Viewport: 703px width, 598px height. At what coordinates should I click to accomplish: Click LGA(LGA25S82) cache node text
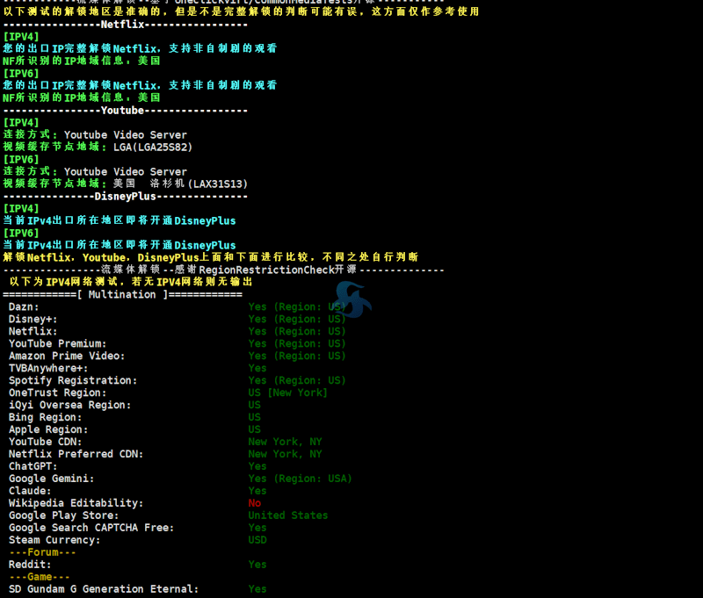coord(152,148)
